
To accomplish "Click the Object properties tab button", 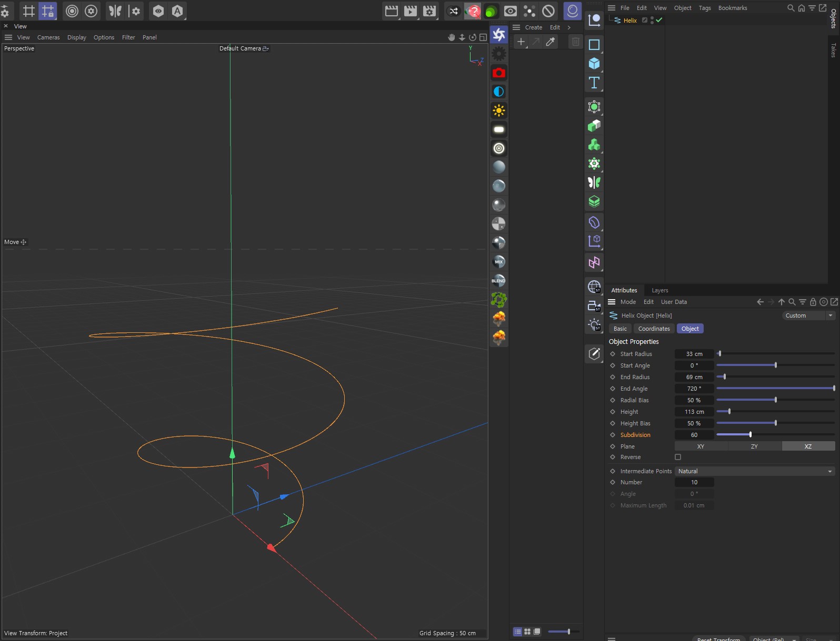I will 690,329.
